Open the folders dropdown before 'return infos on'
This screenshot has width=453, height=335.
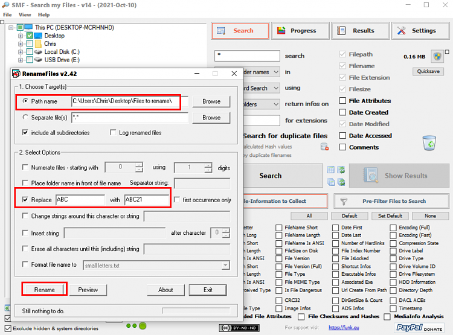pyautogui.click(x=276, y=104)
